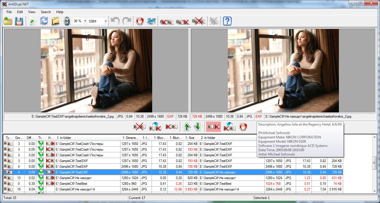Click the highlighted delete second image icon
The width and height of the screenshot is (380, 203).
213,127
